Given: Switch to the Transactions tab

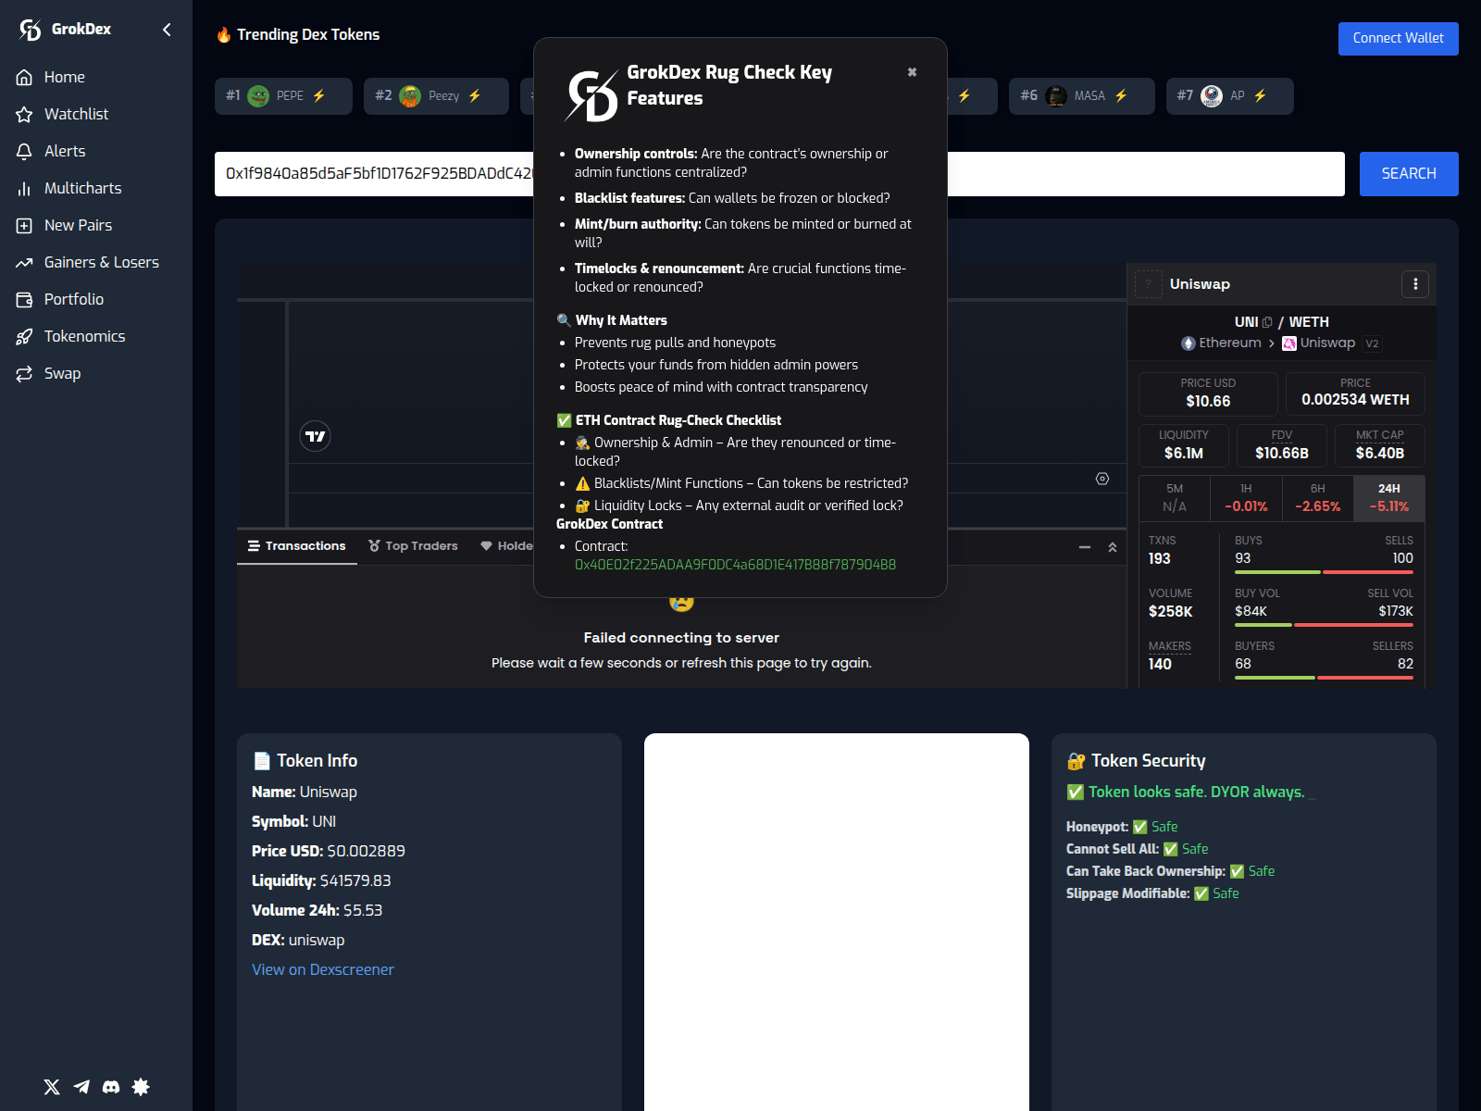Looking at the screenshot, I should point(296,546).
